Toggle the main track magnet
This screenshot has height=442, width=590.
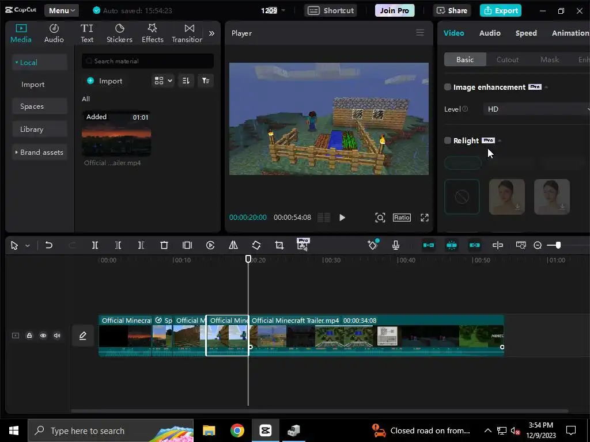(x=429, y=245)
